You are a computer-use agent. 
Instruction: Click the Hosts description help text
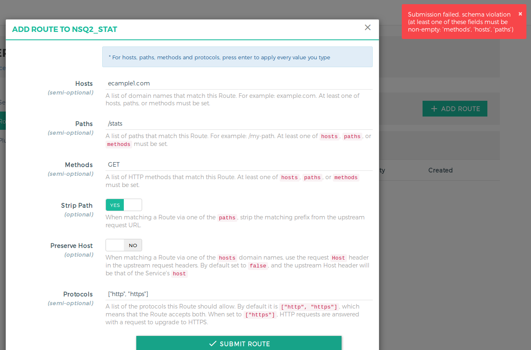233,100
